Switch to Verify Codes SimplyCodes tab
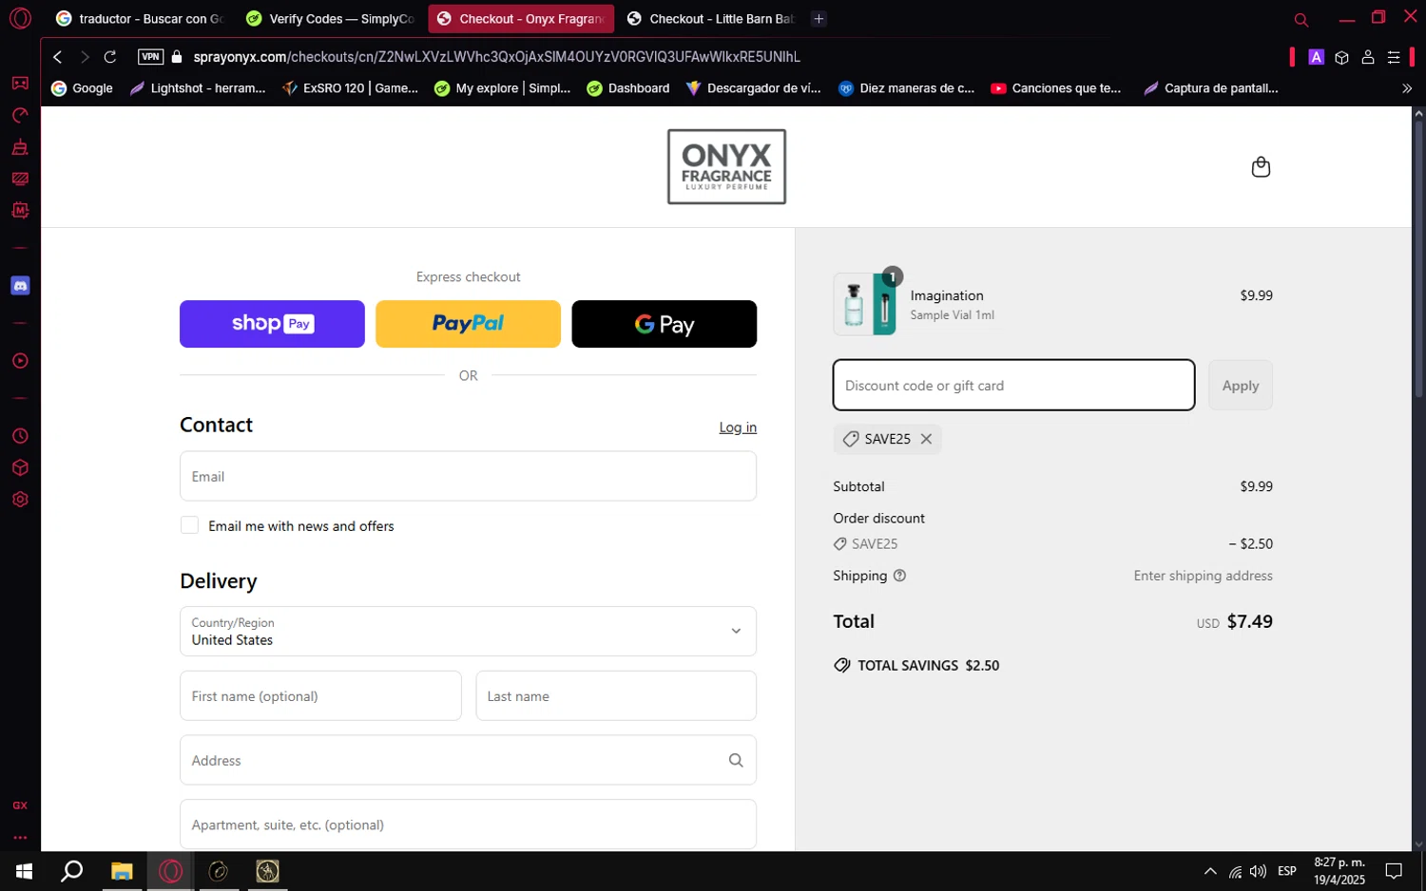The height and width of the screenshot is (891, 1426). click(x=331, y=18)
